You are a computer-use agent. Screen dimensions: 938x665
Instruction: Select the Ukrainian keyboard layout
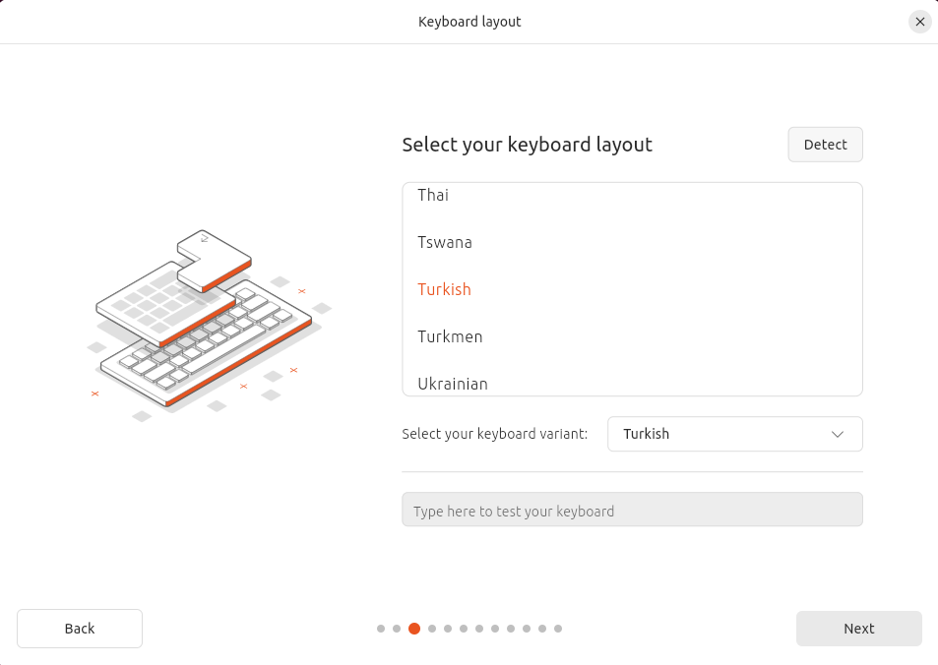pyautogui.click(x=453, y=383)
